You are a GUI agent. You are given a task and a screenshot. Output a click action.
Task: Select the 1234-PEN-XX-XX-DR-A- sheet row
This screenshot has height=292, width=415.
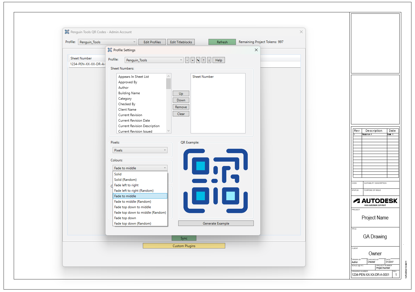87,64
